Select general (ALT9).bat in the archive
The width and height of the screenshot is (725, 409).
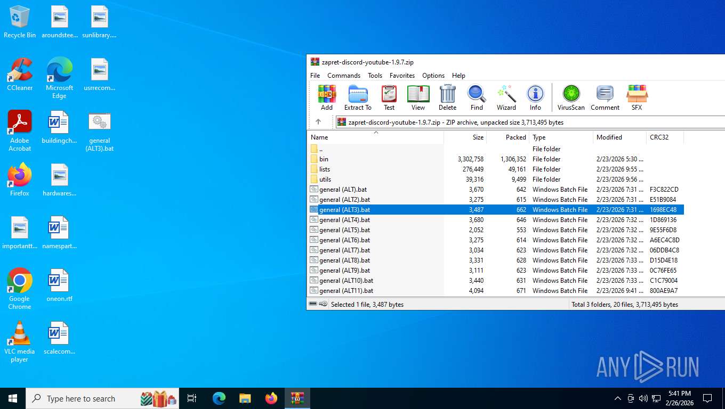coord(496,271)
